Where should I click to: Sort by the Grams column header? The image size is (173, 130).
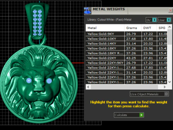(x=133, y=28)
